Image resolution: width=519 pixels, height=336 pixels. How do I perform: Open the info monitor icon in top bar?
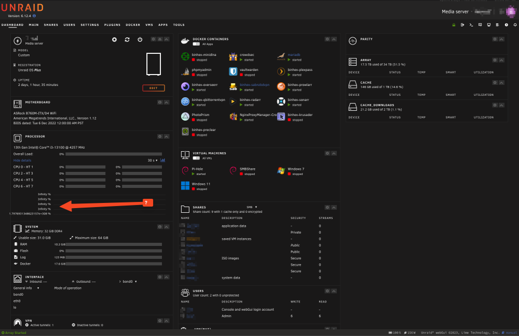pyautogui.click(x=489, y=25)
